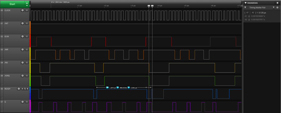The height and width of the screenshot is (113, 281).
Task: Open the /RD channel settings gear
Action: [x=23, y=63]
